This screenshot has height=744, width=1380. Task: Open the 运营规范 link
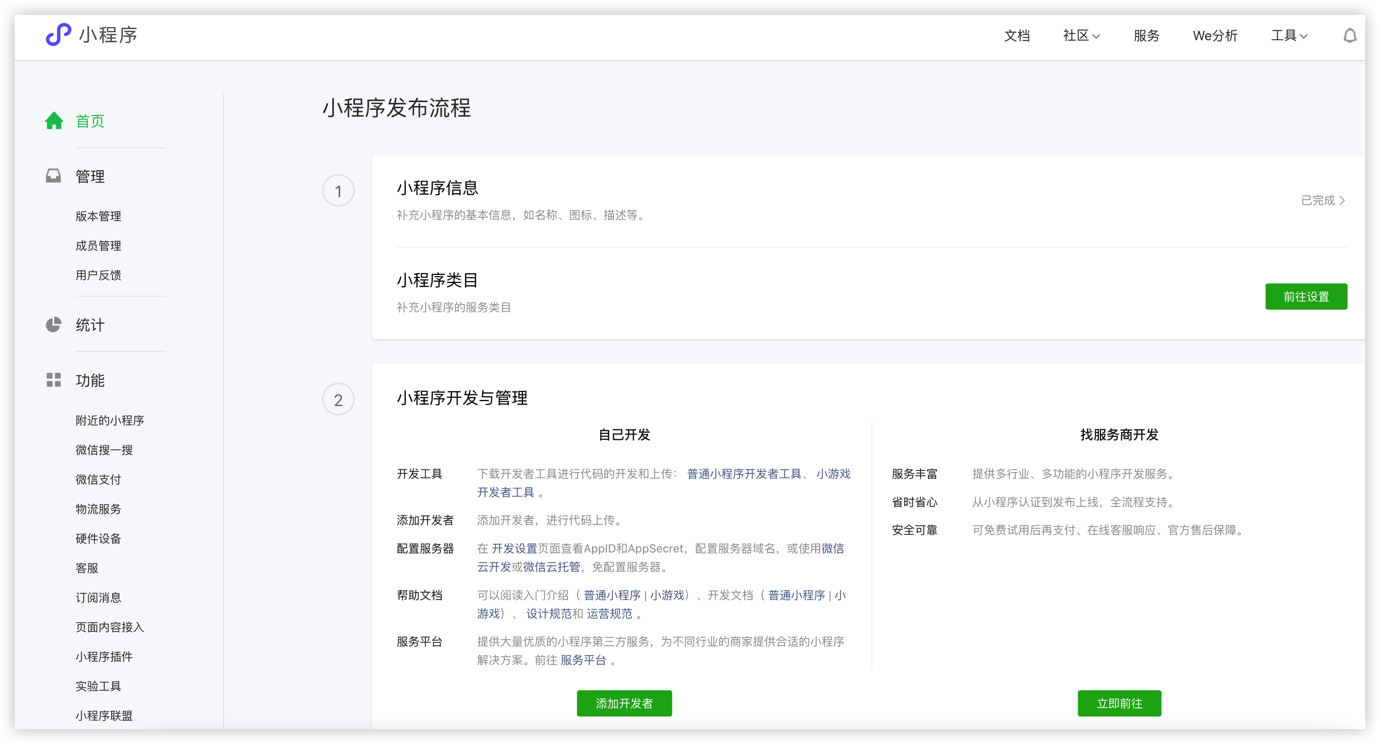pyautogui.click(x=609, y=614)
